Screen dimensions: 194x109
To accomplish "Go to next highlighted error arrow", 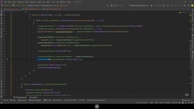I will (x=190, y=12).
